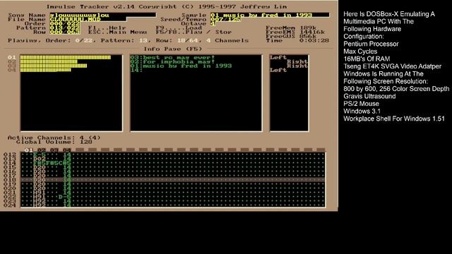Click channel 02's yellow volume bar
Image resolution: width=452 pixels, height=254 pixels.
(49, 61)
